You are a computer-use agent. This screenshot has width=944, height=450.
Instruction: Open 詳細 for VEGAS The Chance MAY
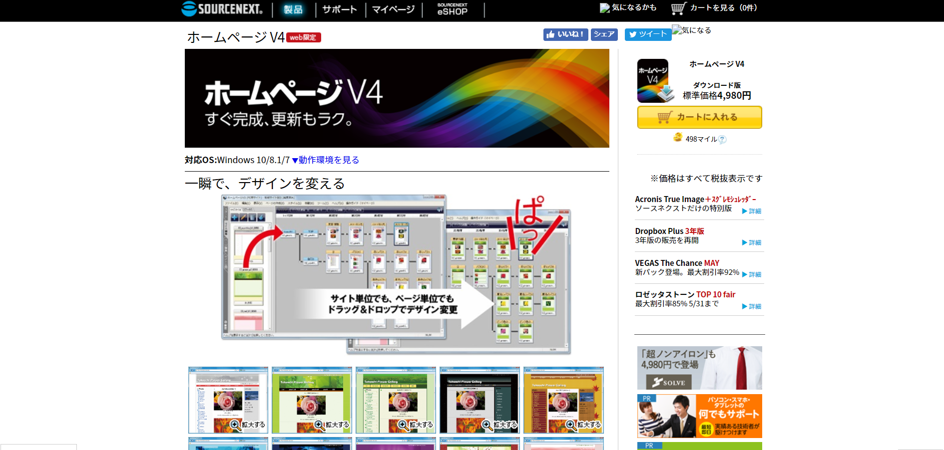pos(752,274)
